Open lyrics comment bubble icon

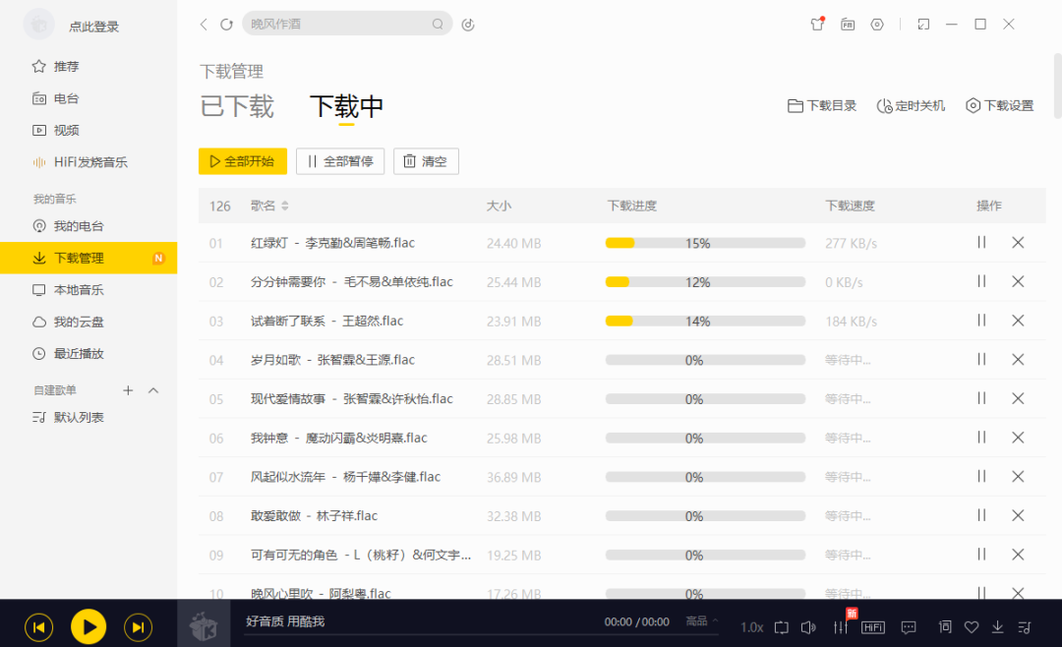908,627
